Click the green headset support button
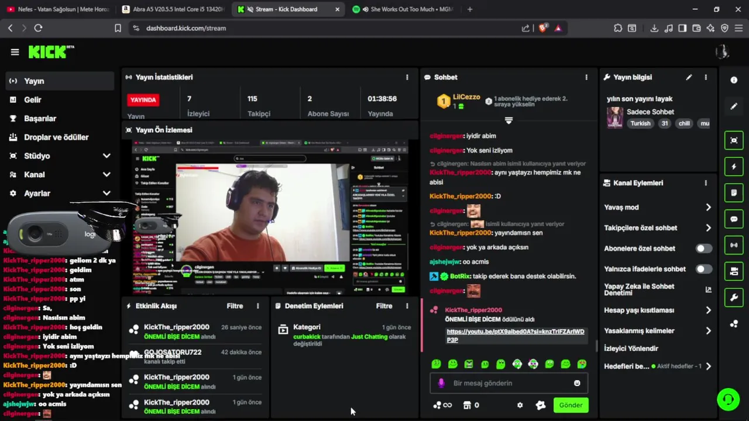Screen dimensions: 749x421 [x=728, y=399]
